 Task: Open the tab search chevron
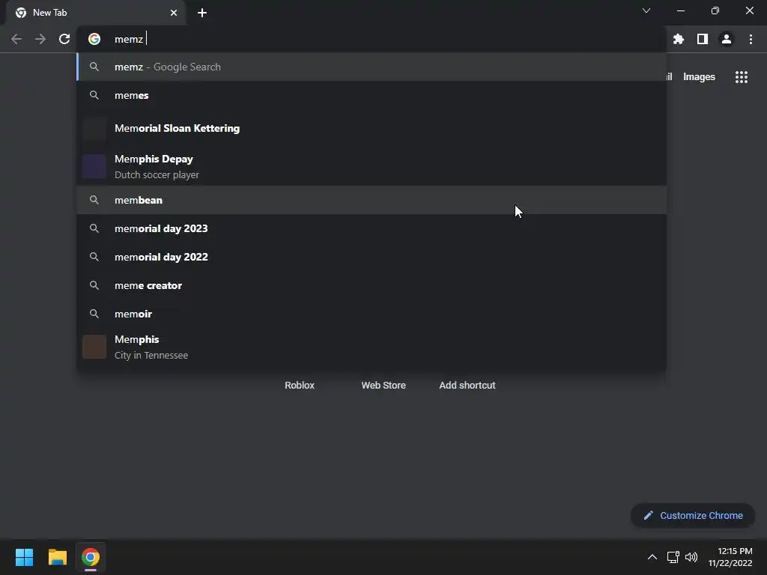[646, 10]
